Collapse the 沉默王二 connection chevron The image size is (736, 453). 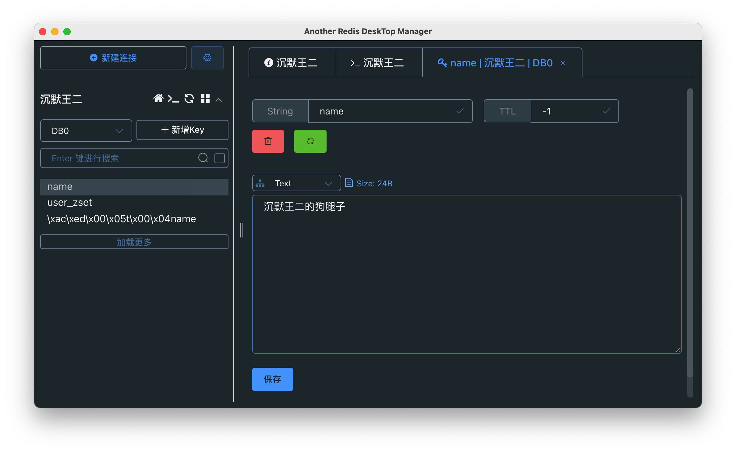point(219,100)
